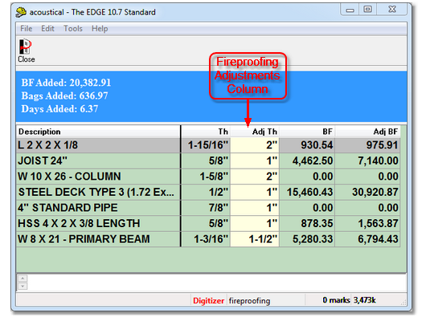This screenshot has width=434, height=317.
Task: Click the Description column header
Action: (98, 132)
